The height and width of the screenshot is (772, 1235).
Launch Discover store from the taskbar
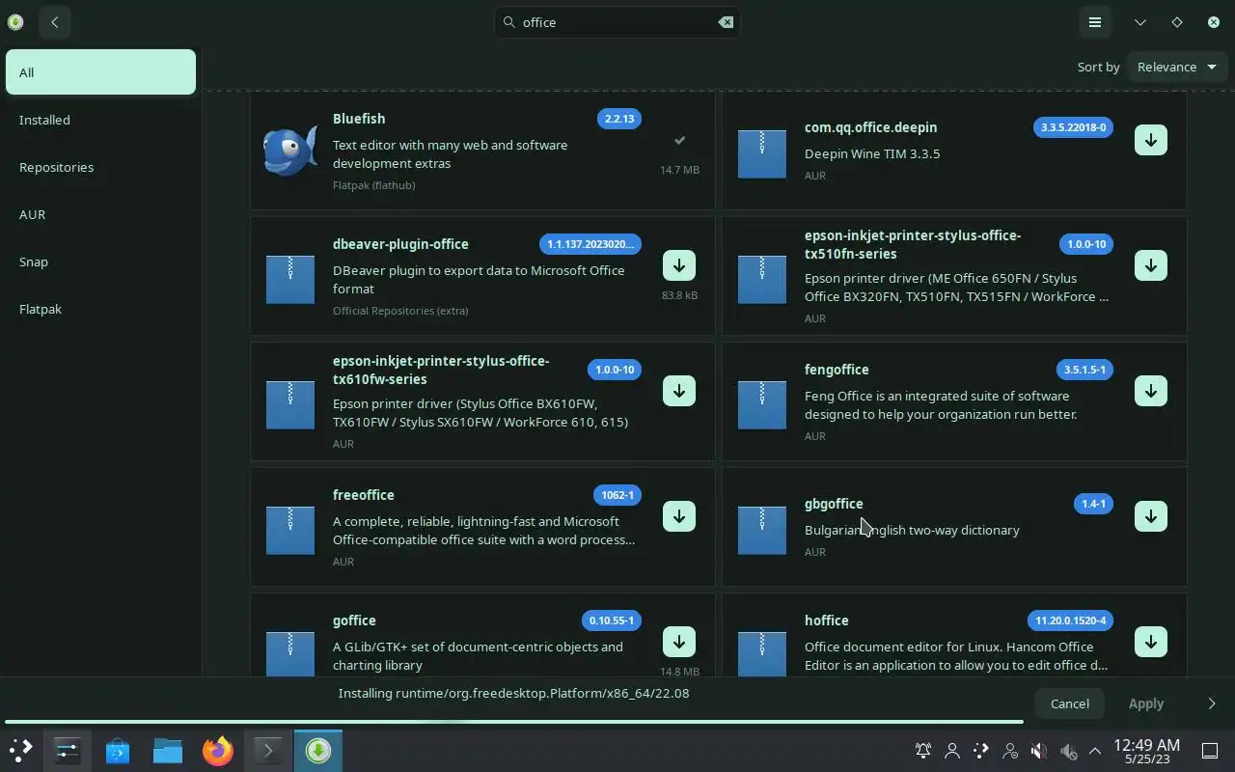118,750
